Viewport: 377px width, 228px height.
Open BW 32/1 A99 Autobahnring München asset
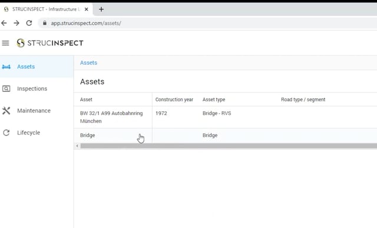click(x=111, y=117)
